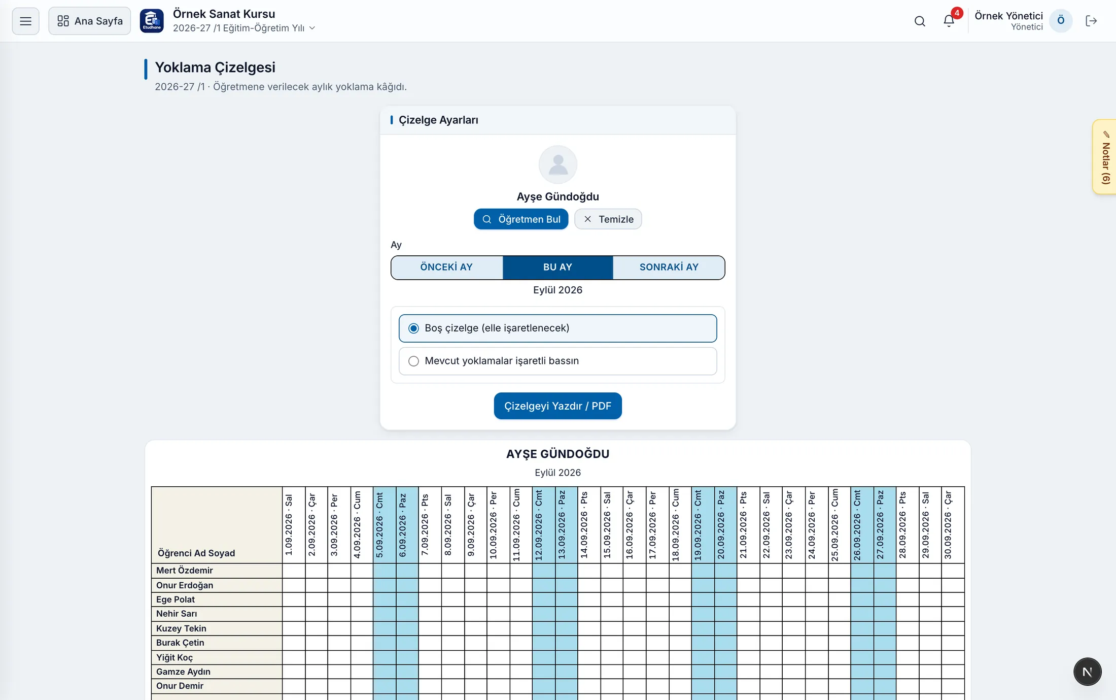The image size is (1116, 700).
Task: Click the user avatar Ö
Action: coord(1061,21)
